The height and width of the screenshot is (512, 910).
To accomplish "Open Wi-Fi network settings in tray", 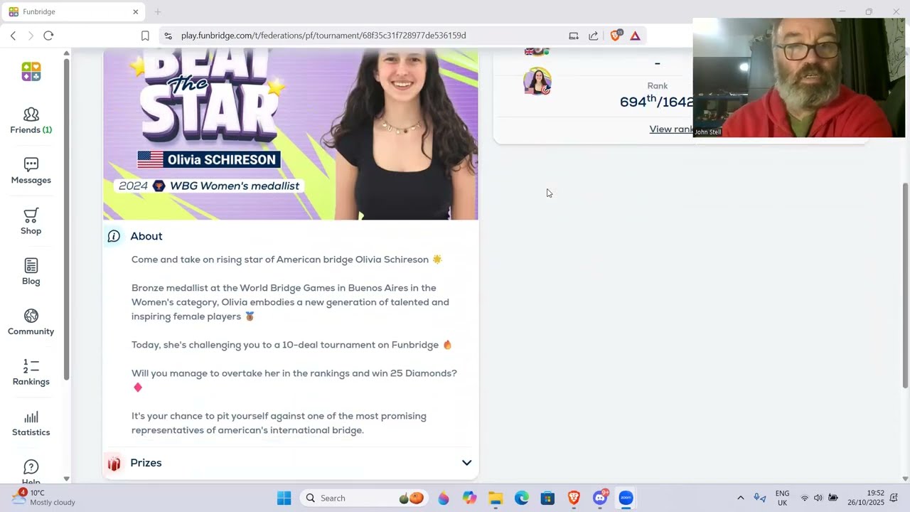I will point(805,498).
